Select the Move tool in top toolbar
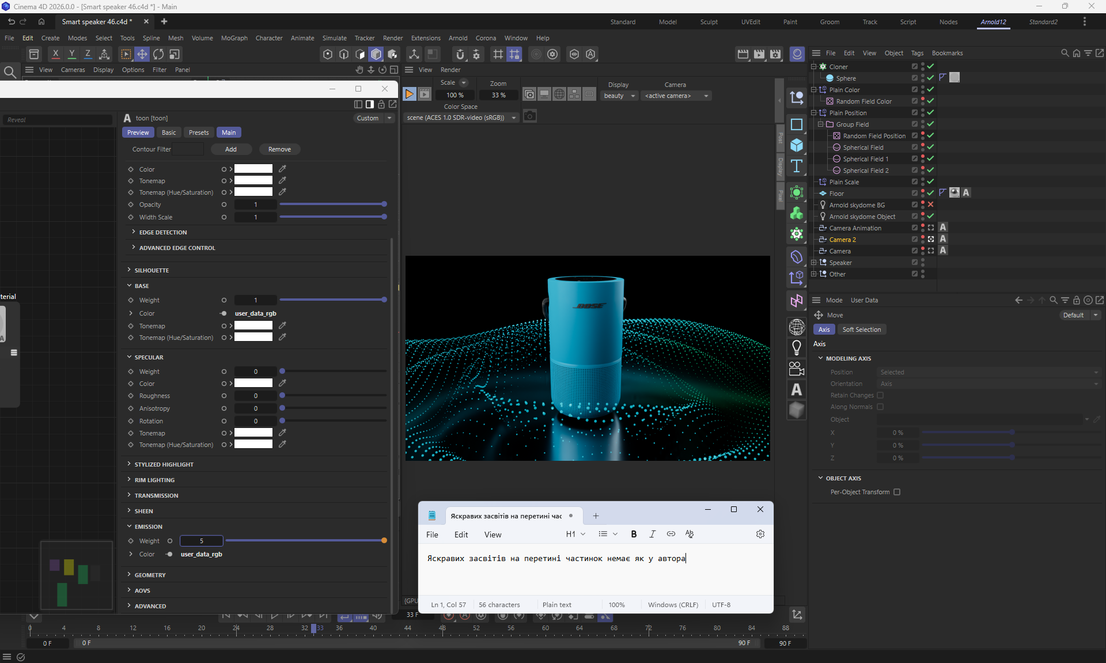Viewport: 1106px width, 663px height. pyautogui.click(x=142, y=54)
